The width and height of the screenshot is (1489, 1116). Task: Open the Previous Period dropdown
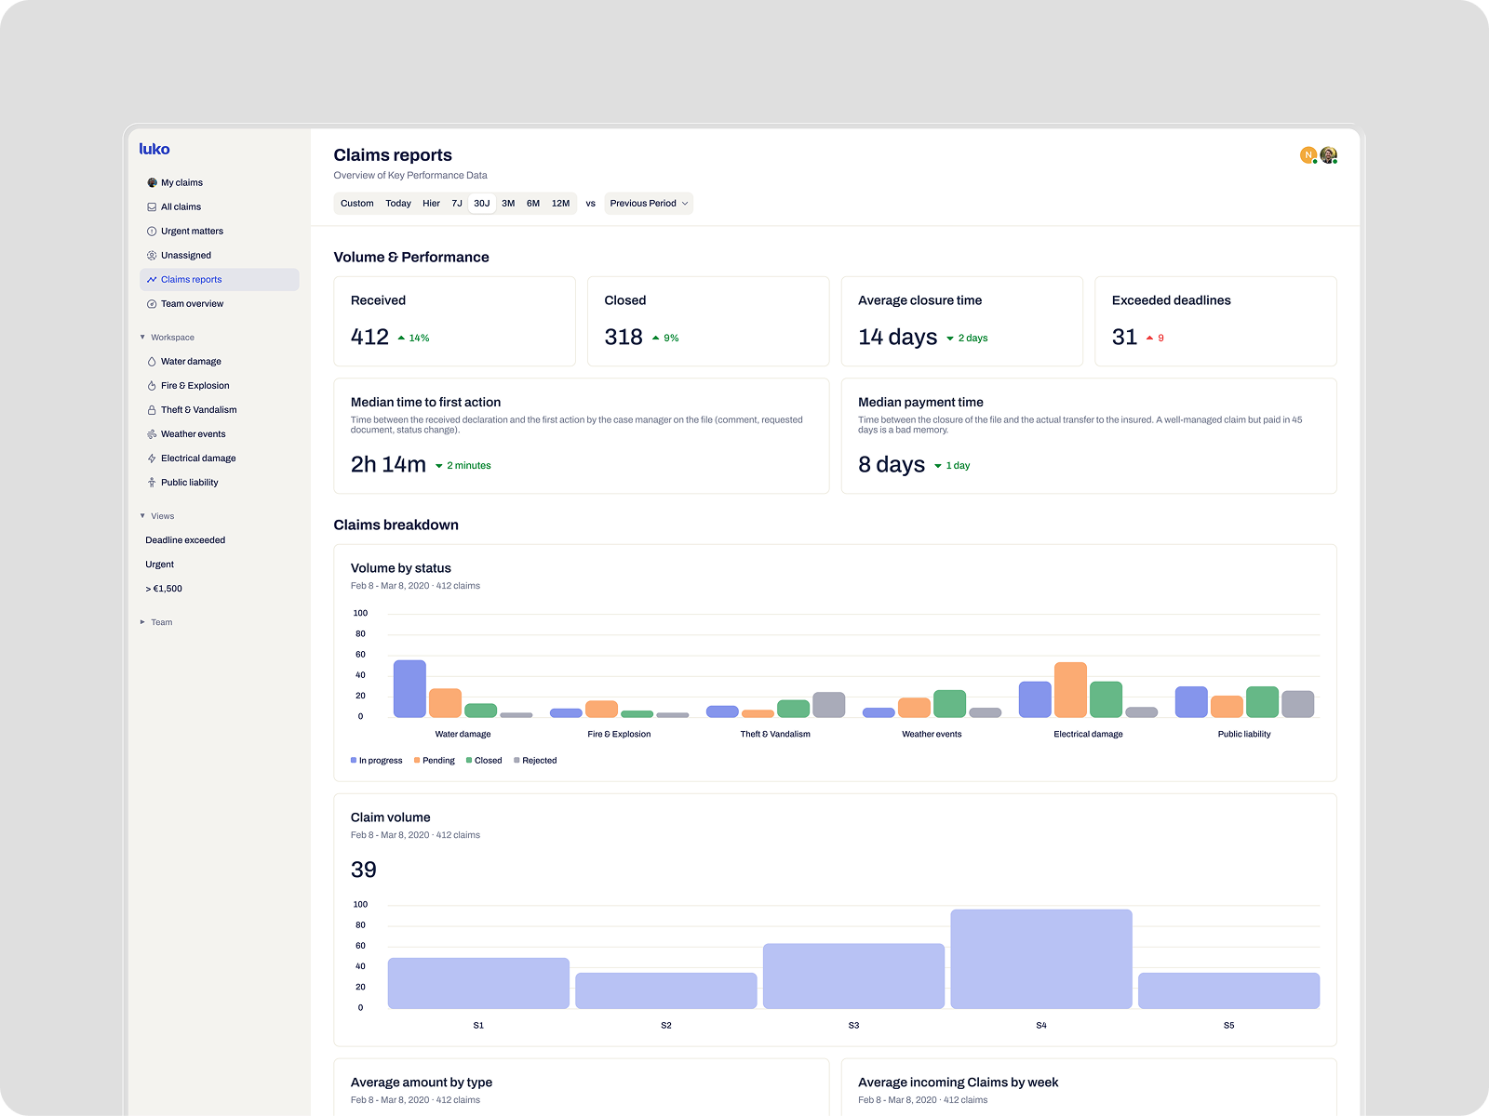click(x=649, y=204)
